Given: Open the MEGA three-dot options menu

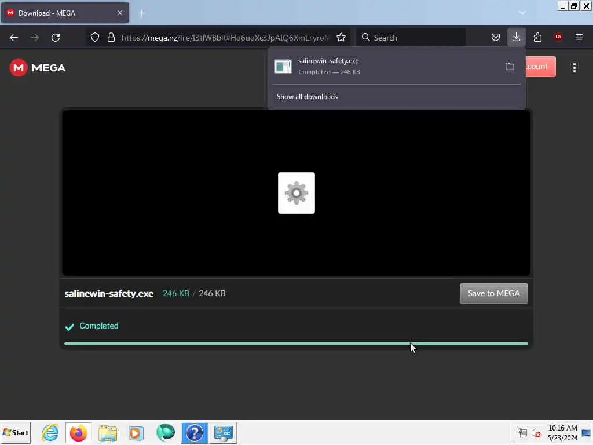Looking at the screenshot, I should coord(574,68).
